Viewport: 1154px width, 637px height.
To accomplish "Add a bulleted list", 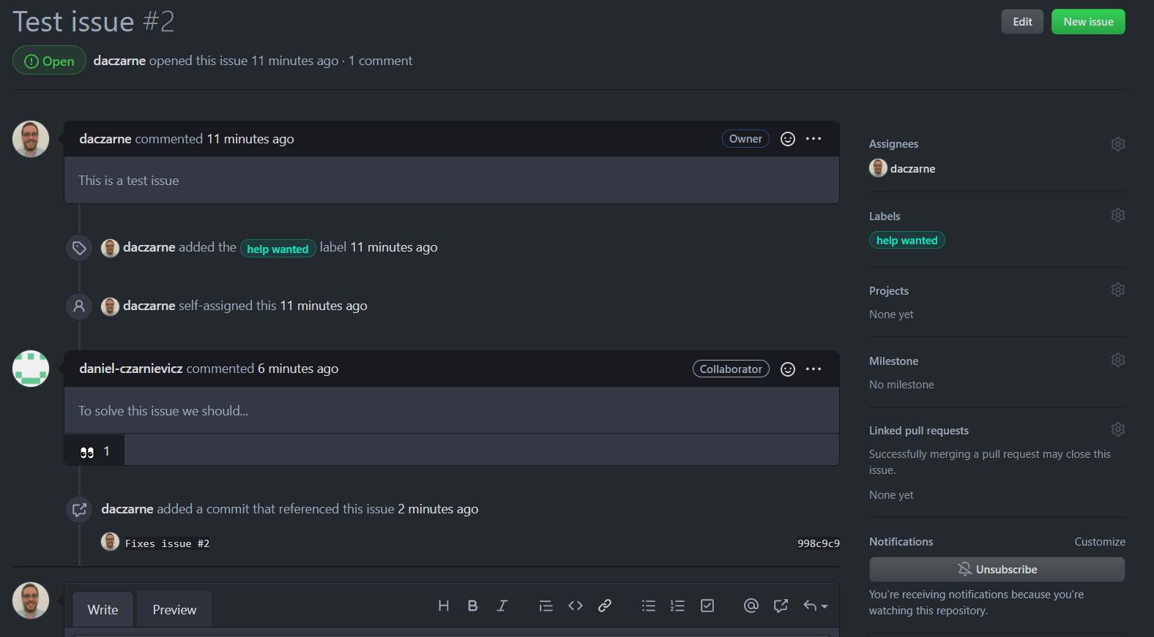I will tap(649, 606).
